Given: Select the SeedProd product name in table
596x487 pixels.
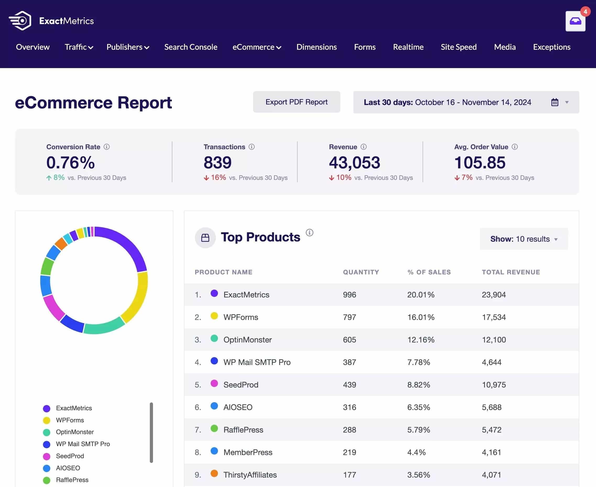Looking at the screenshot, I should click(x=241, y=385).
